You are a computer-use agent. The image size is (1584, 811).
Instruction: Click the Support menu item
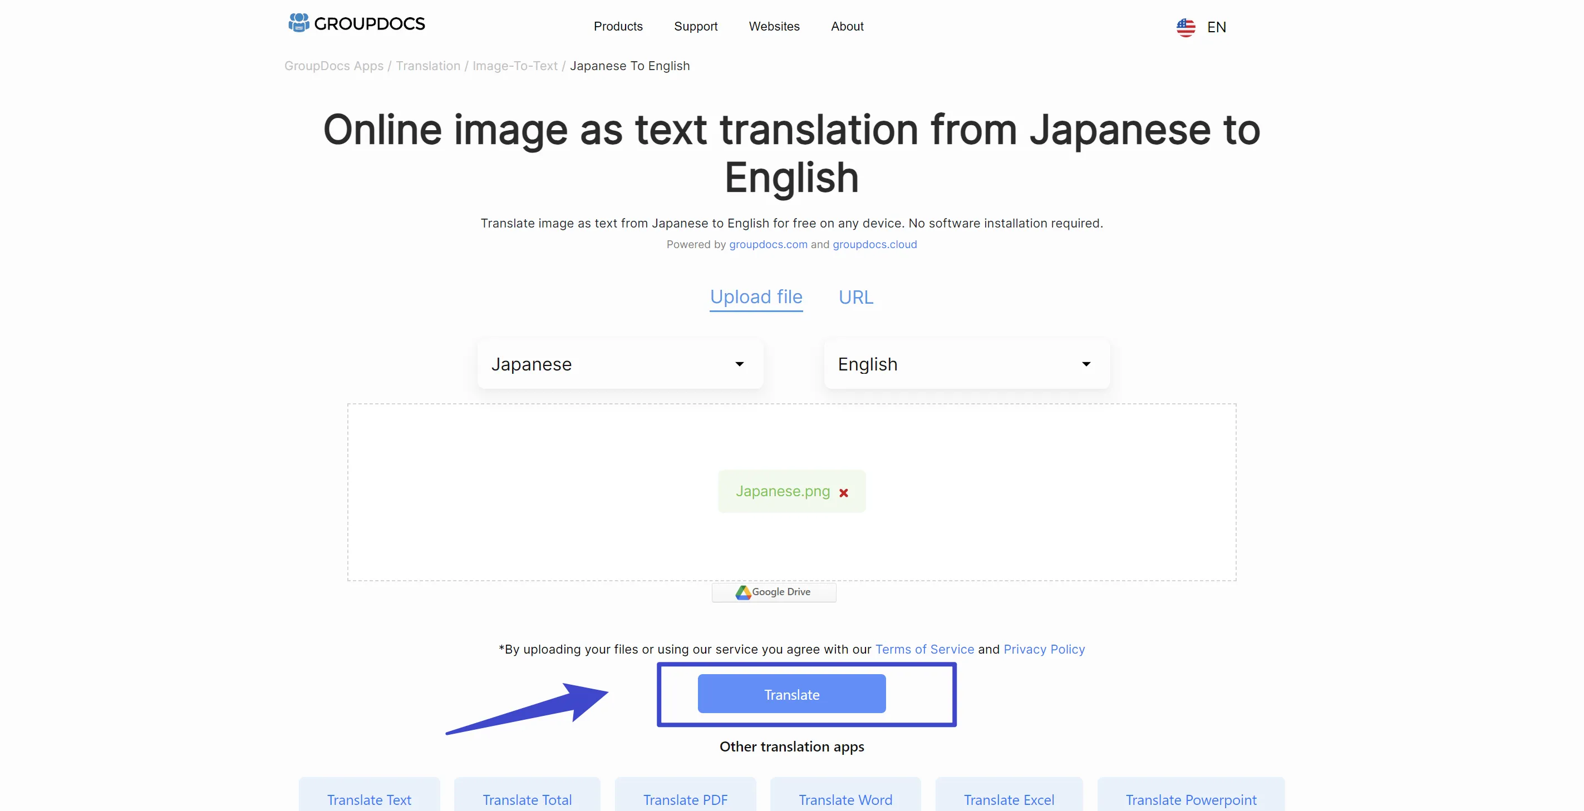[x=695, y=26]
